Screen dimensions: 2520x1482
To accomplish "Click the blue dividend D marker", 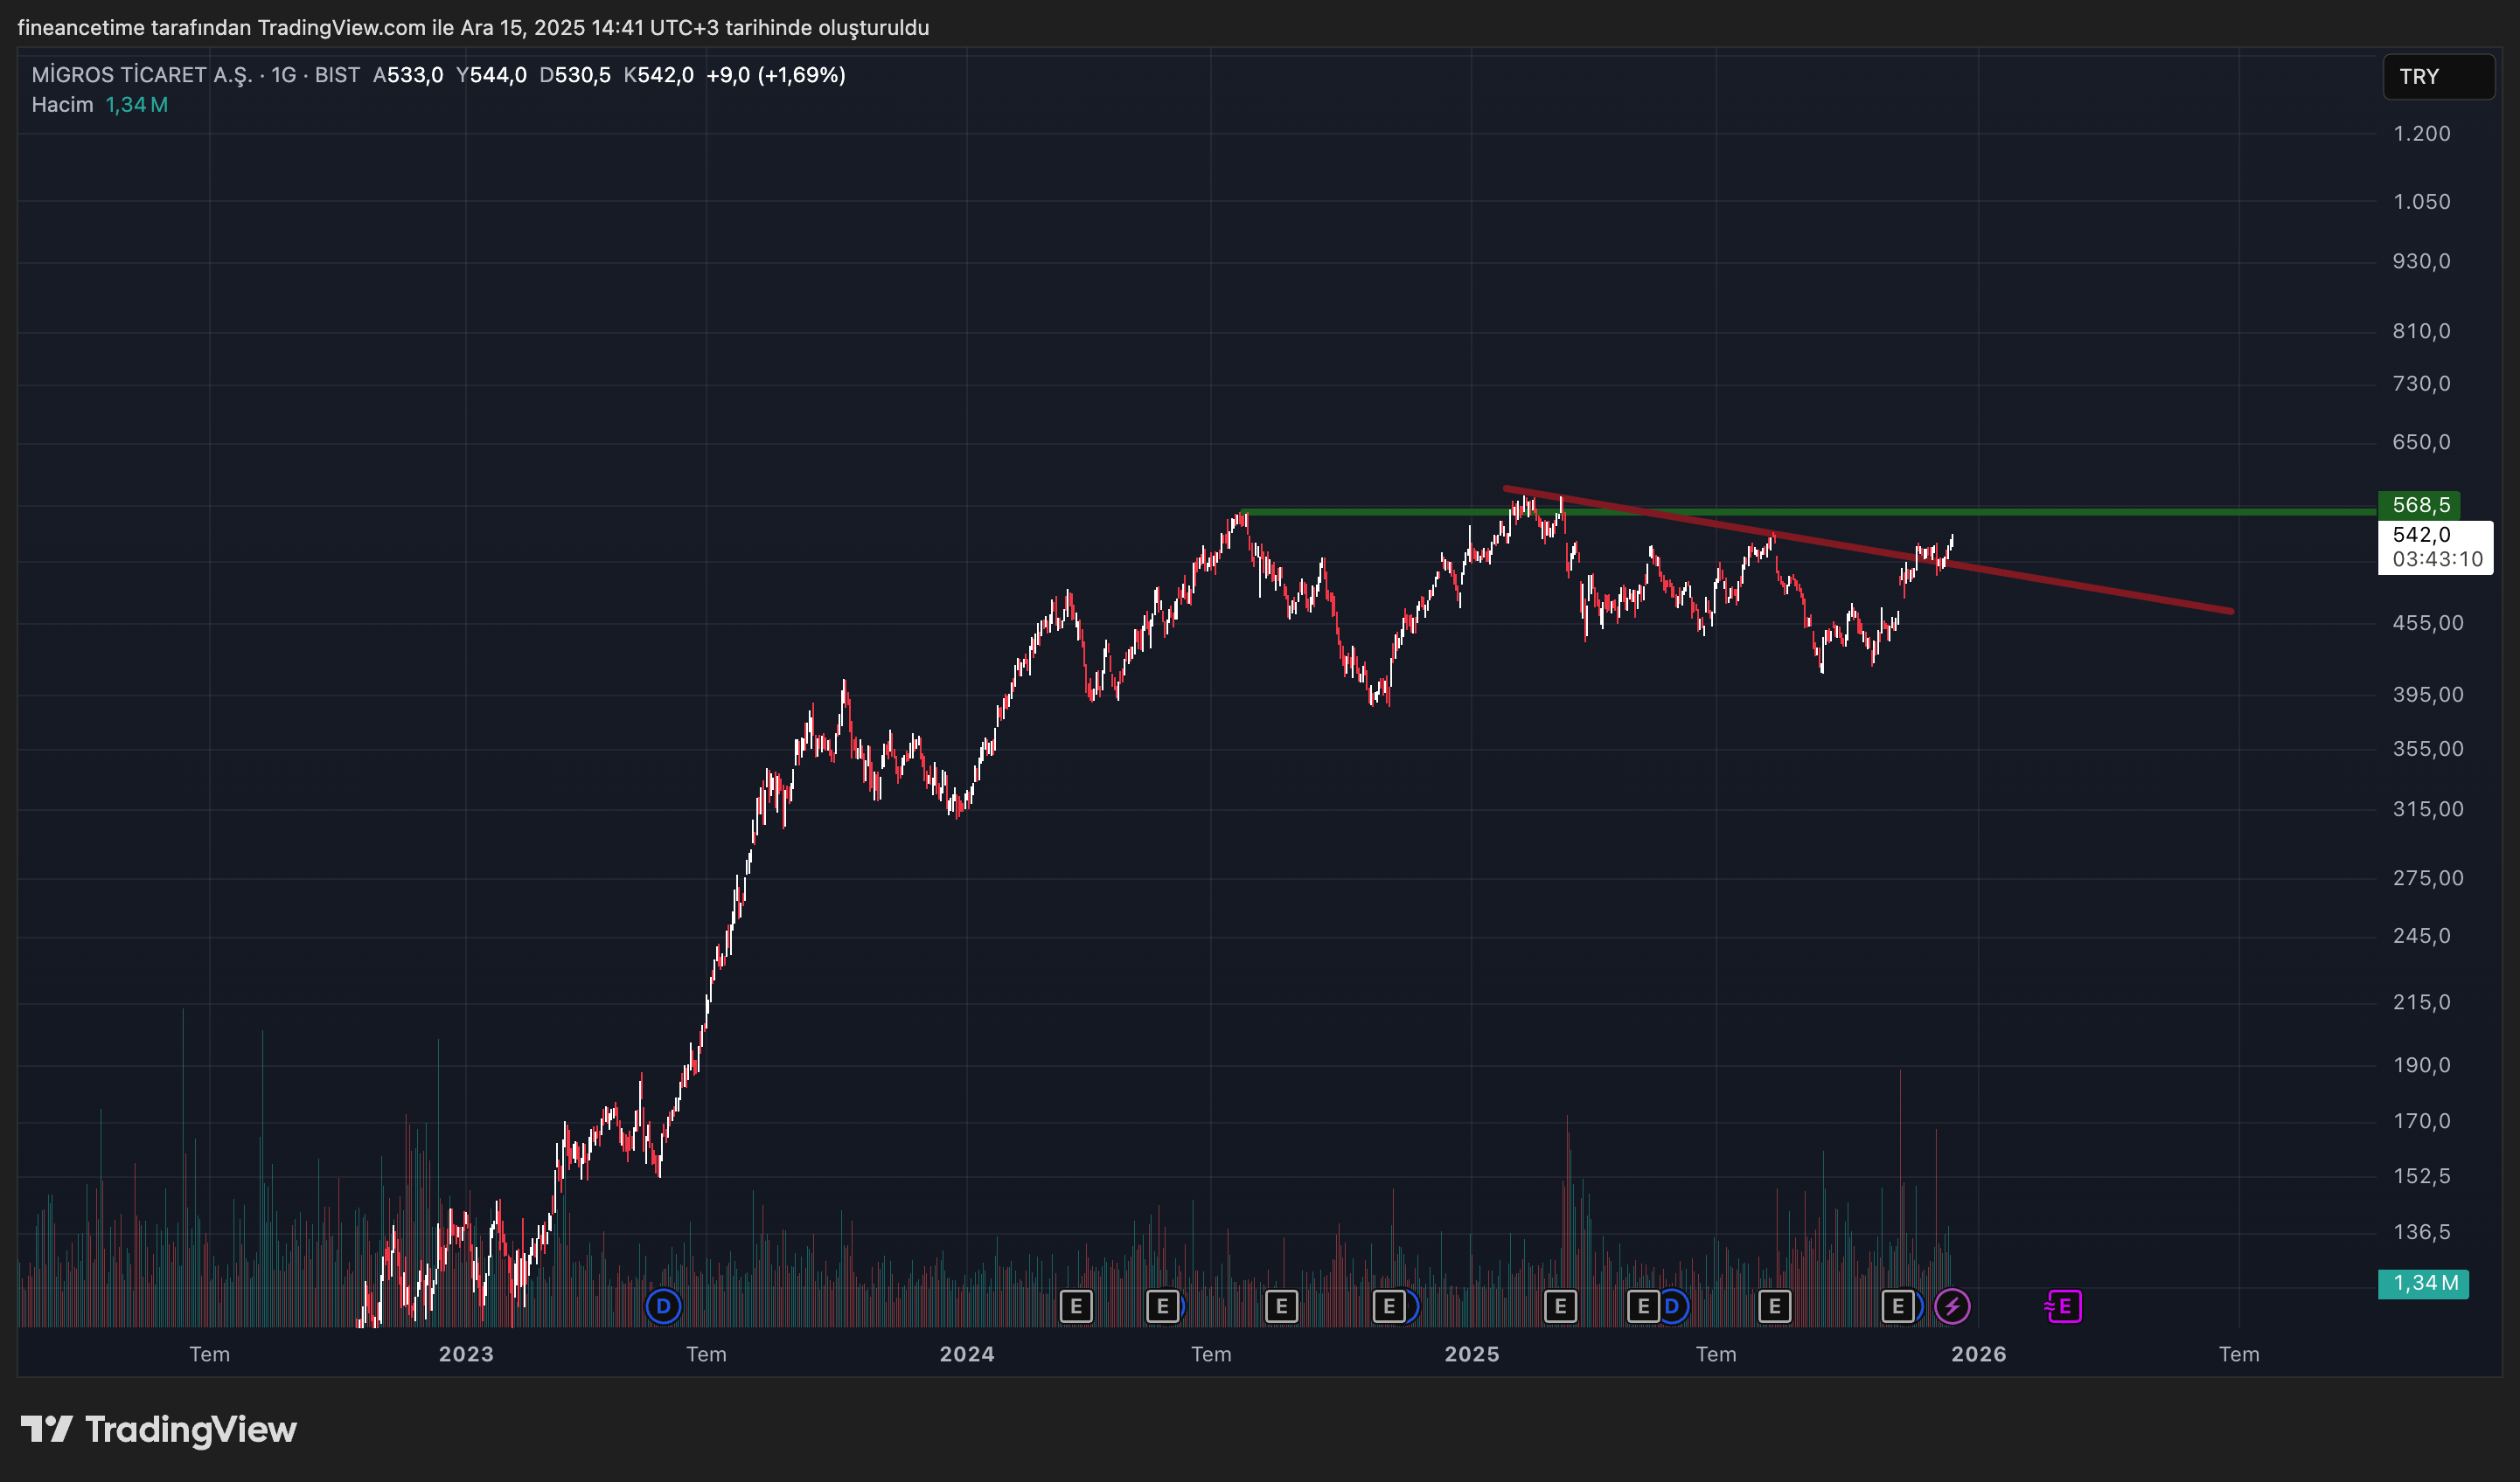I will (663, 1305).
